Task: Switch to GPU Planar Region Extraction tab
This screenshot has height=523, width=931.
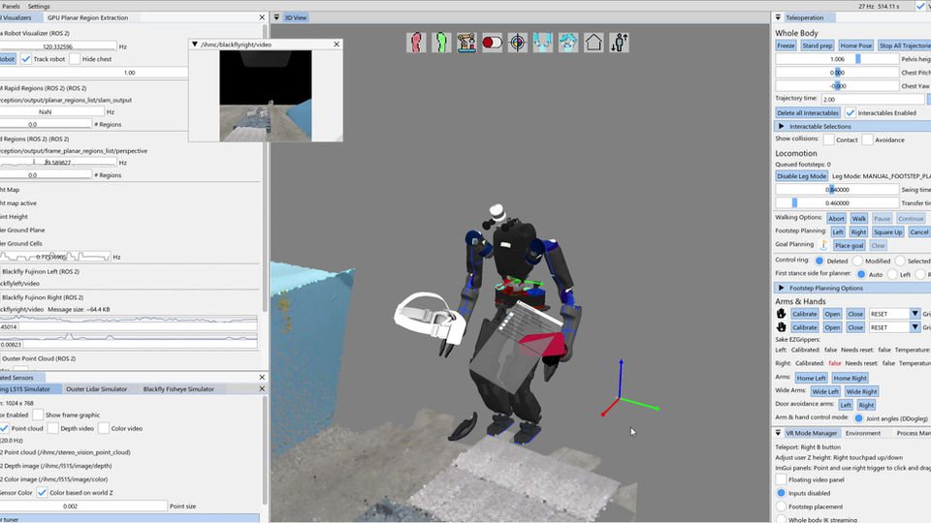Action: pos(87,17)
